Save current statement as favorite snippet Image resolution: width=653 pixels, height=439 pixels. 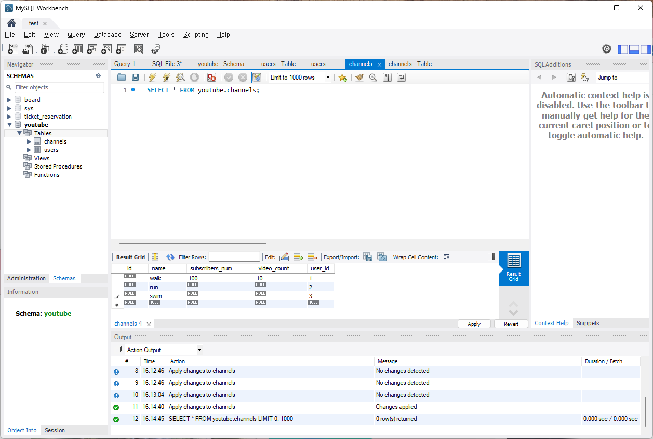(x=342, y=78)
